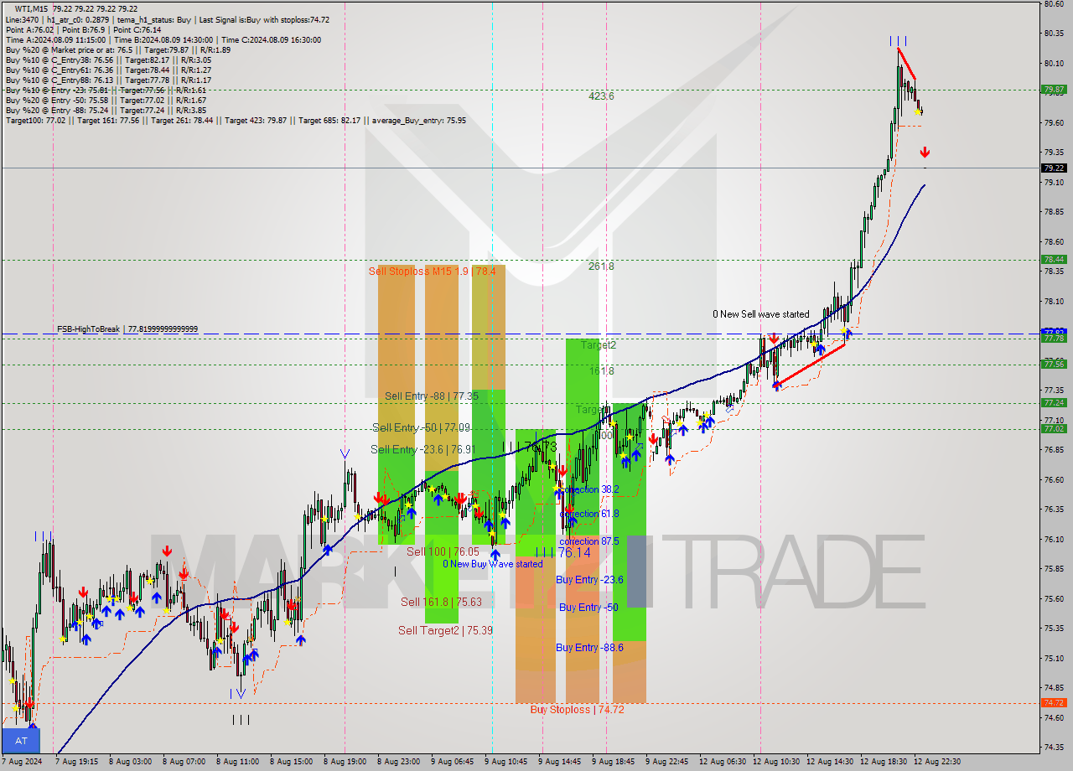
Task: Click the 261.8 Fibonacci level label
Action: pyautogui.click(x=601, y=266)
